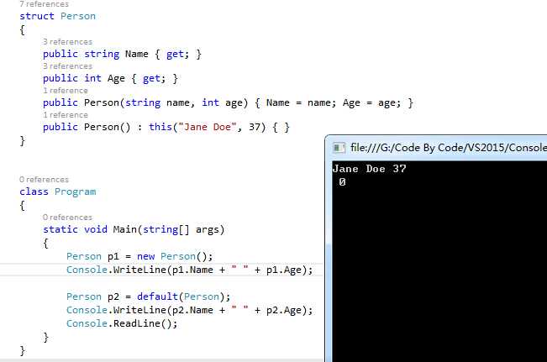
Task: Click the console title bar path text
Action: (449, 148)
